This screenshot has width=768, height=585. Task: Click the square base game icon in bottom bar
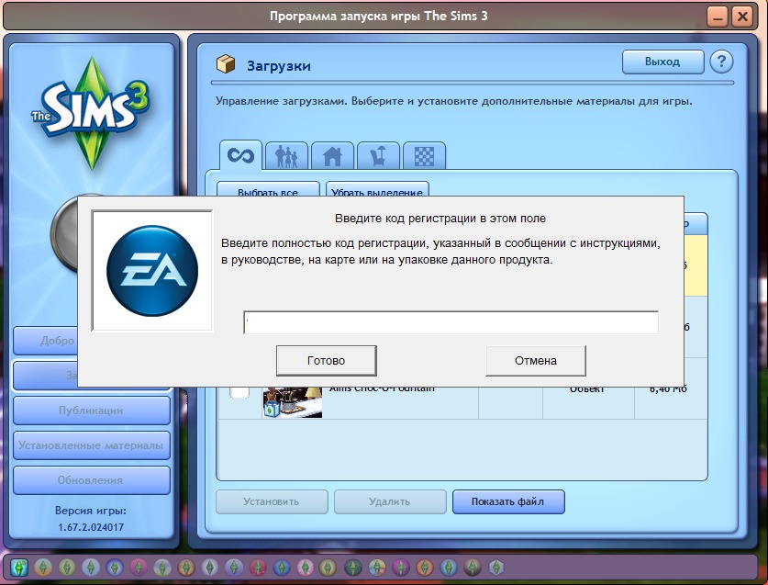coord(18,568)
